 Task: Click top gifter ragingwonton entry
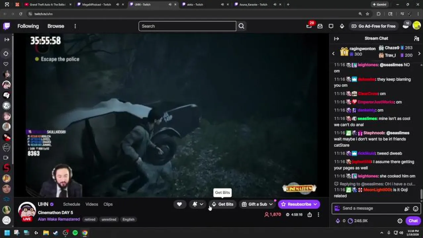click(358, 51)
